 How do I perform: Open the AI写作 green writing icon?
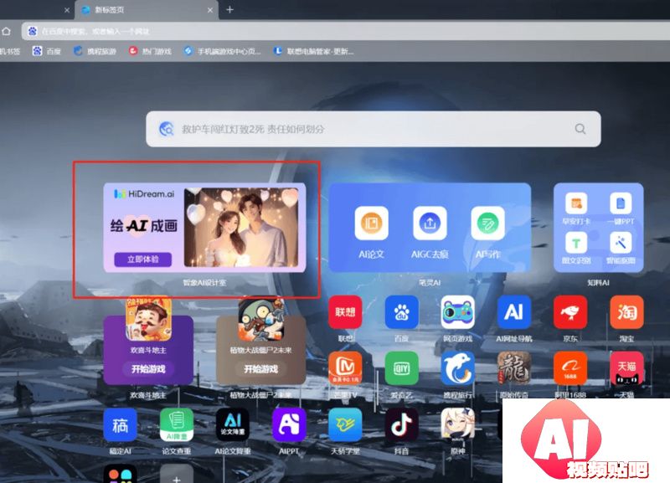coord(487,223)
